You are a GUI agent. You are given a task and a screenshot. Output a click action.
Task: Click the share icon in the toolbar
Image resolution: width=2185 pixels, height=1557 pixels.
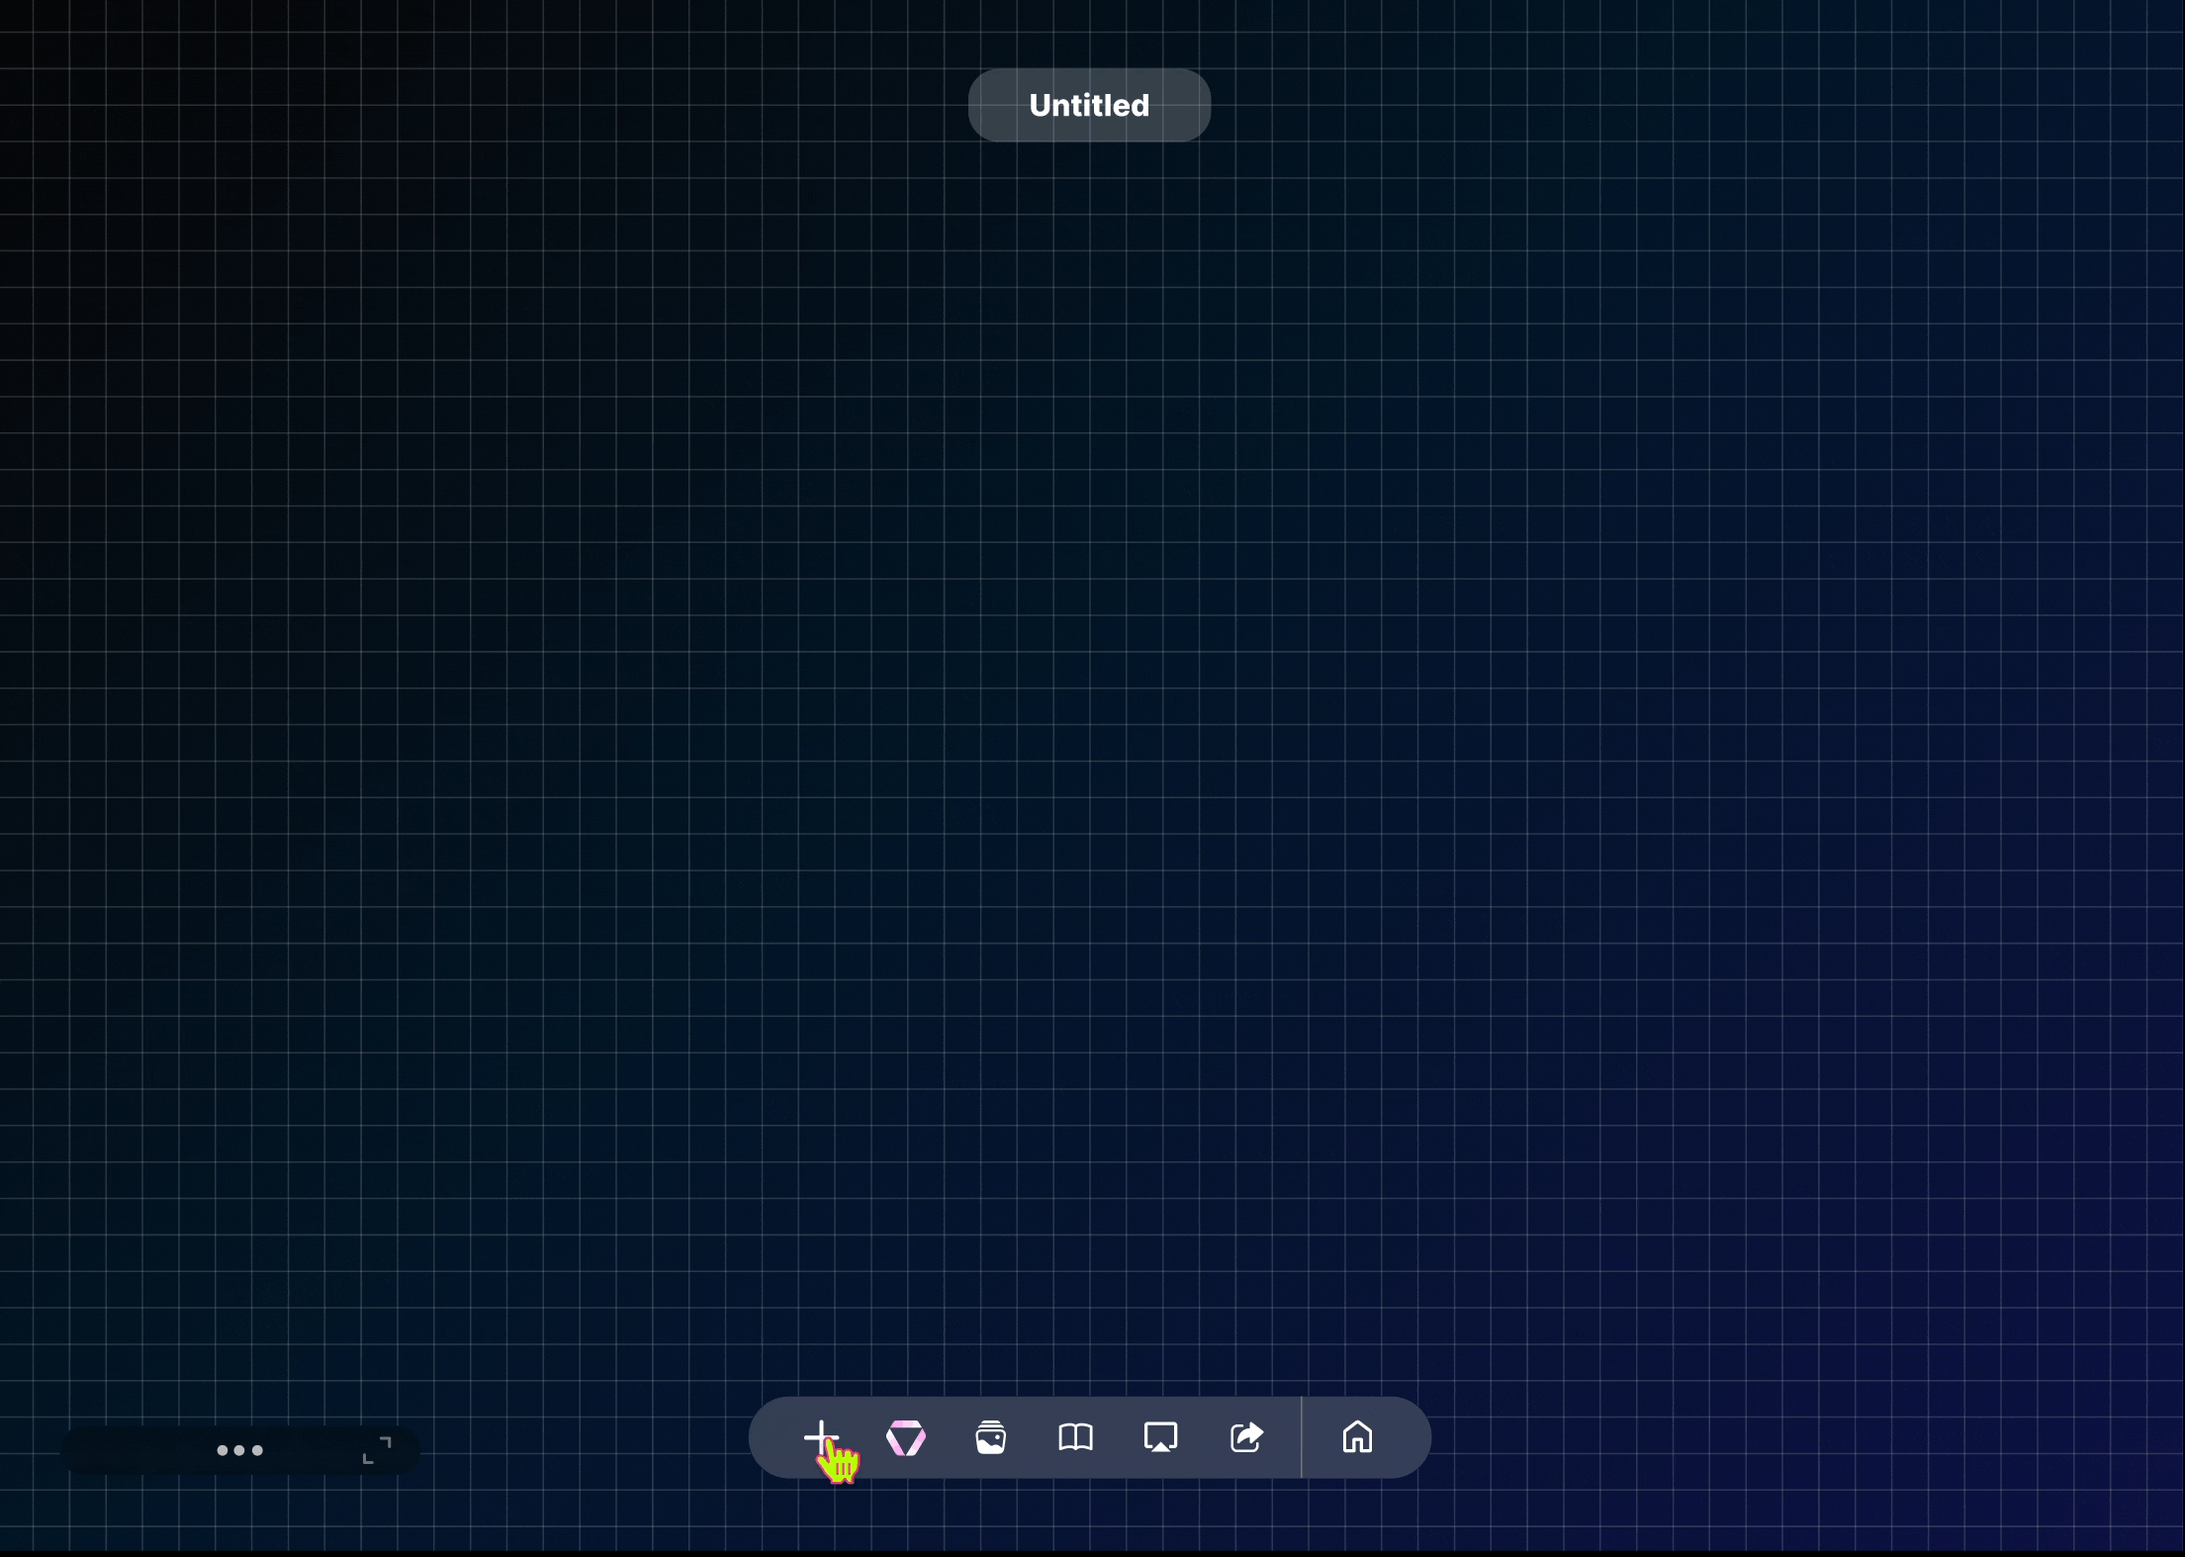tap(1245, 1437)
